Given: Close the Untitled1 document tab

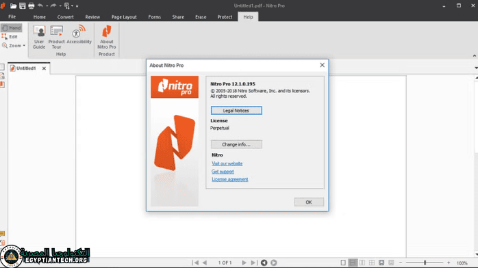Looking at the screenshot, I should (44, 68).
